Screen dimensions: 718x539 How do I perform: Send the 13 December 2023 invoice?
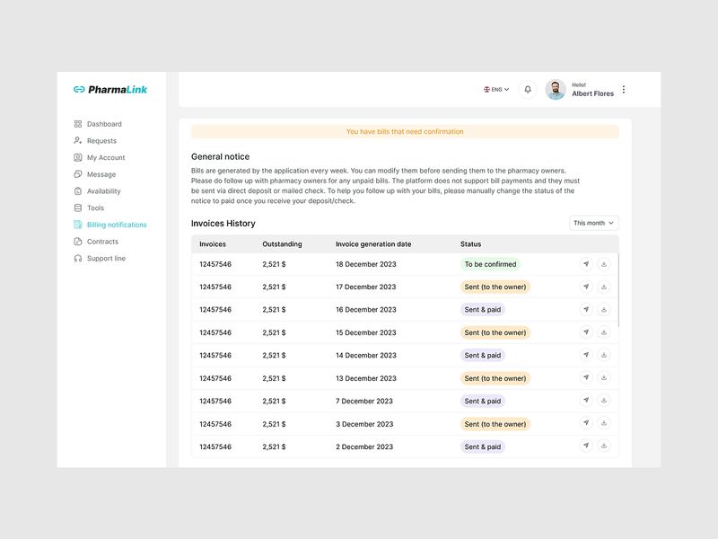point(586,377)
